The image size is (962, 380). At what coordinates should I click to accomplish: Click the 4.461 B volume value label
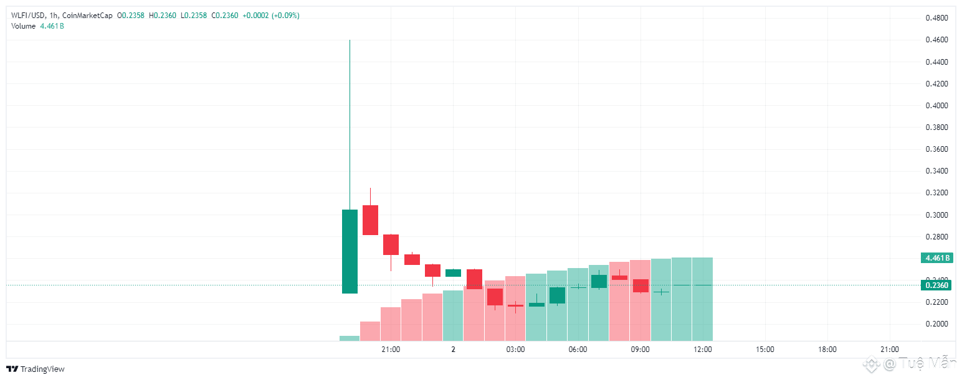click(51, 25)
